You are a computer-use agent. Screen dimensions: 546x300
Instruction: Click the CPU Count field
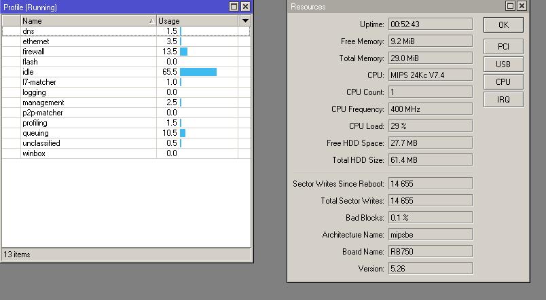click(x=431, y=92)
